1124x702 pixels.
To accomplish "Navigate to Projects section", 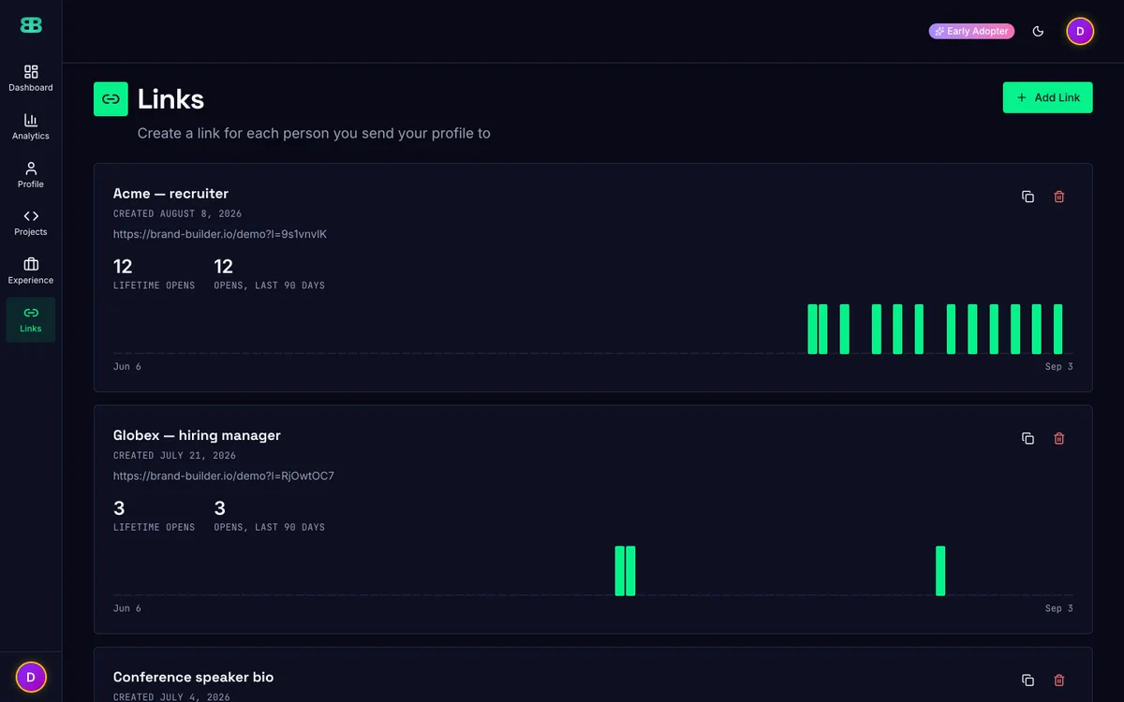I will pyautogui.click(x=31, y=223).
